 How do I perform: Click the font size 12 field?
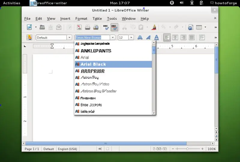(x=123, y=37)
